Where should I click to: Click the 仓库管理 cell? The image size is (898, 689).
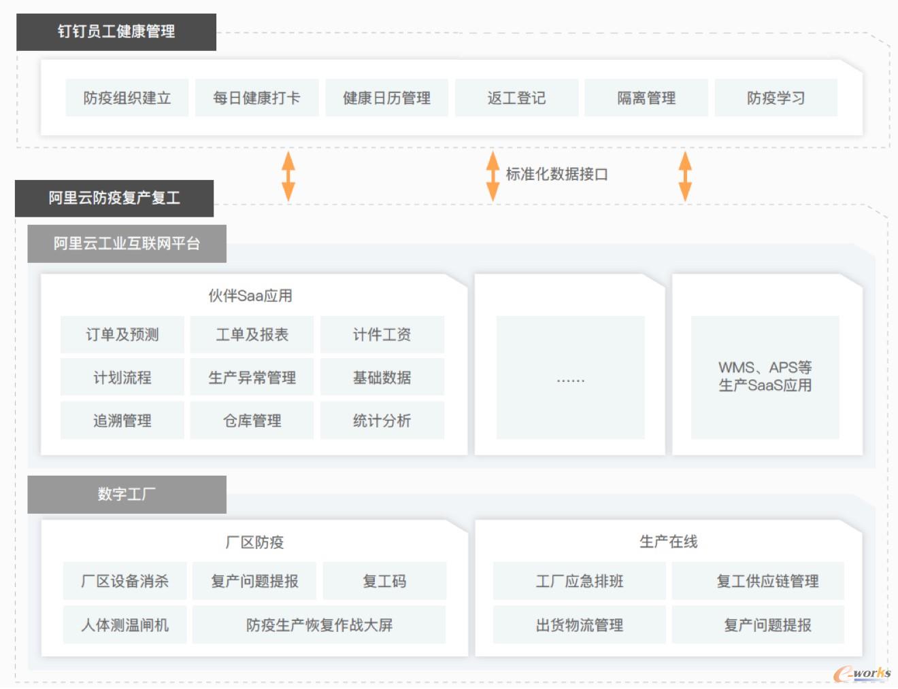click(252, 421)
